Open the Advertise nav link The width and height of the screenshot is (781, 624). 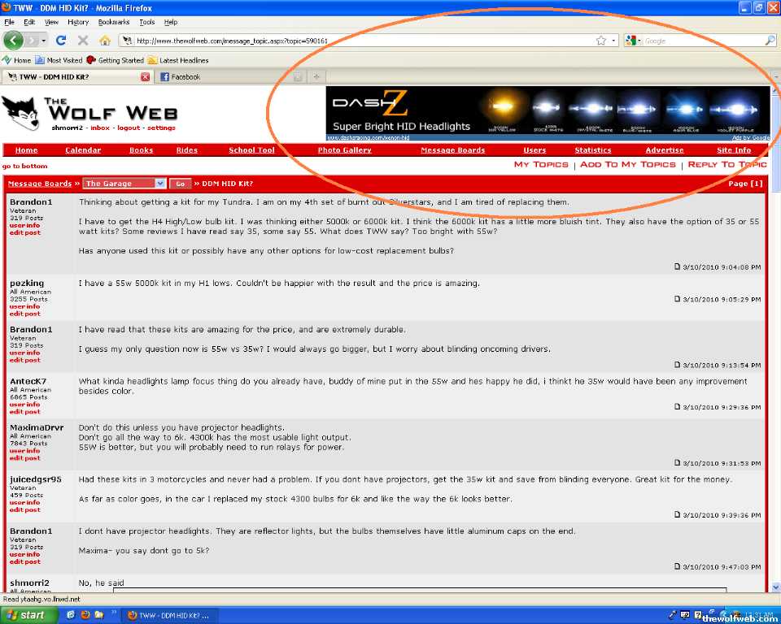tap(665, 149)
